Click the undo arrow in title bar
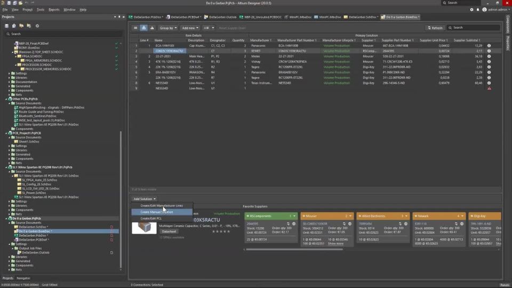The width and height of the screenshot is (512, 288). pos(27,3)
